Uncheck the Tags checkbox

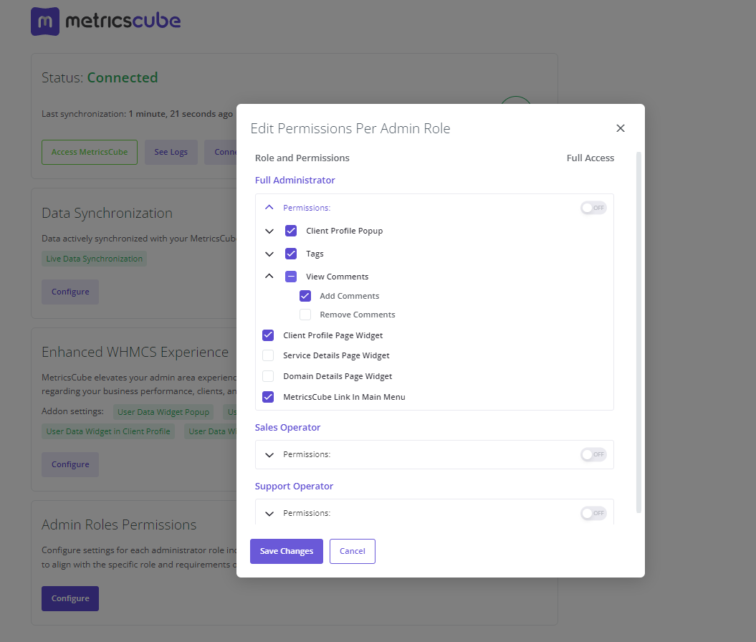(291, 254)
